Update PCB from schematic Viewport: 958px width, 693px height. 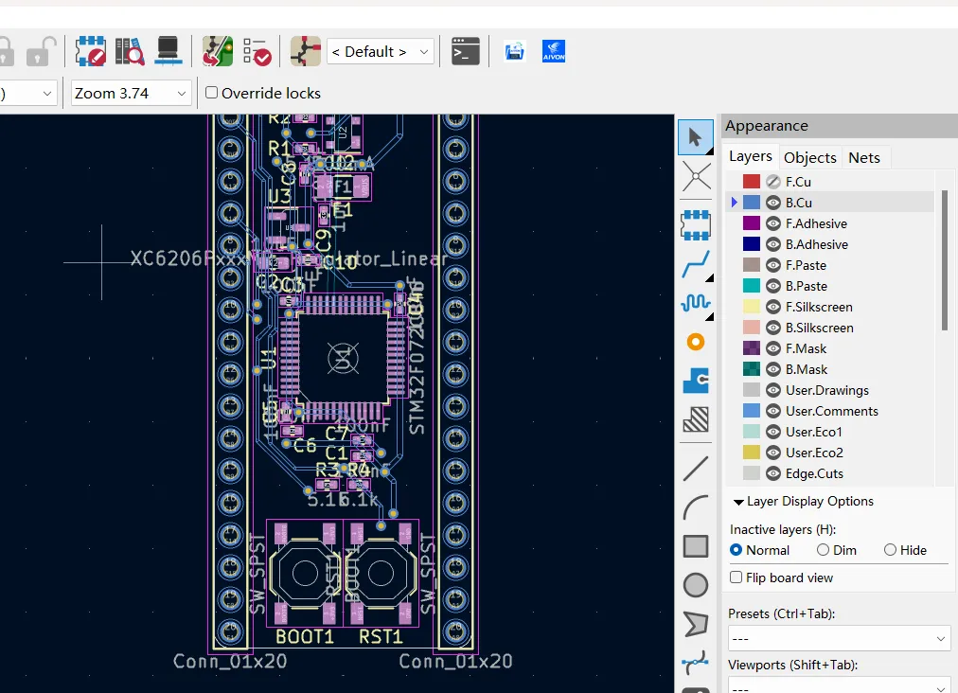tap(218, 51)
